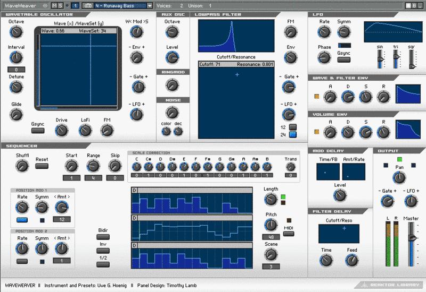Toggle the Bidir sequencer button
This screenshot has width=426, height=292.
click(103, 237)
